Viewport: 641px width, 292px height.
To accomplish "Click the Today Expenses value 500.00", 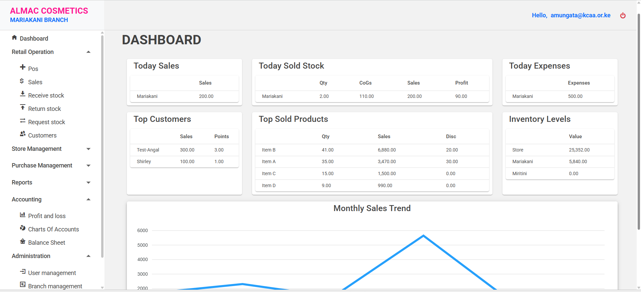I will [x=575, y=96].
